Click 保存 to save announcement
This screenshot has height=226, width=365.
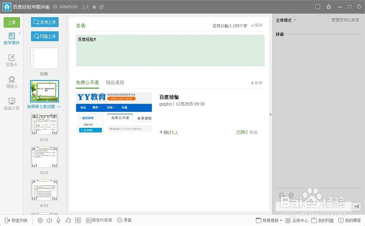point(256,25)
